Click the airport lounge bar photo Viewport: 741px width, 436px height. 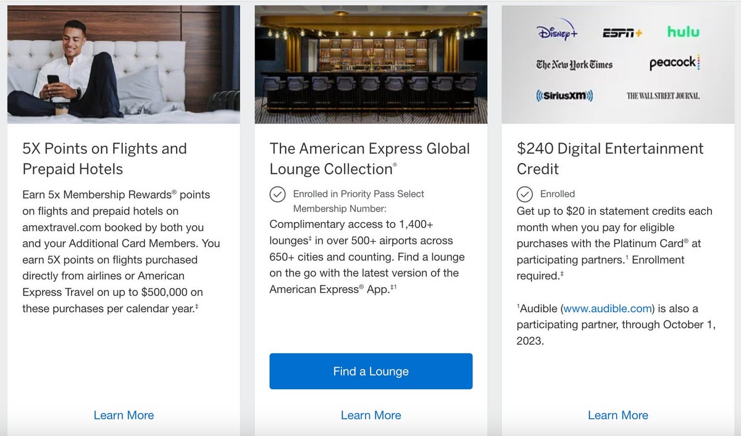coord(371,64)
